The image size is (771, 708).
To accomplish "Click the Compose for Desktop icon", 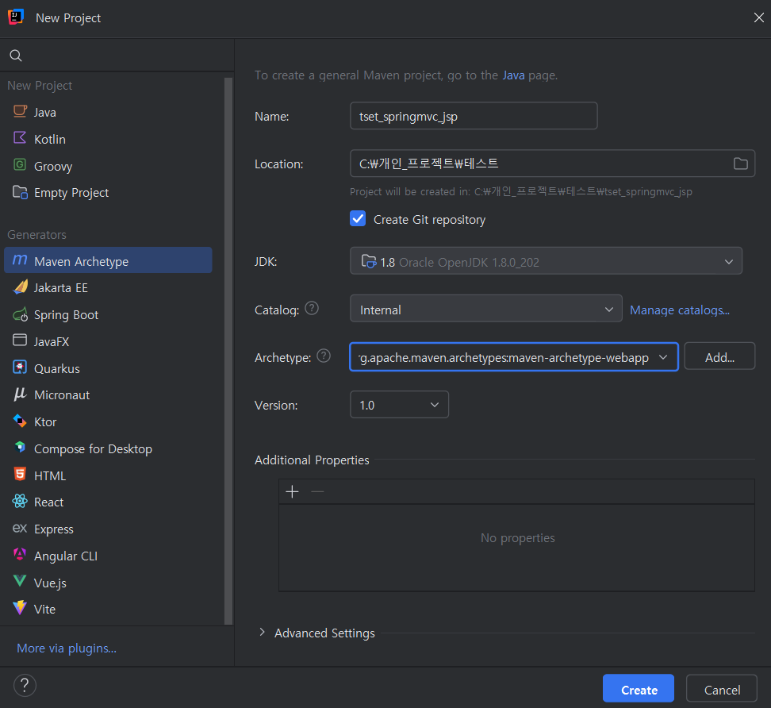I will (20, 447).
